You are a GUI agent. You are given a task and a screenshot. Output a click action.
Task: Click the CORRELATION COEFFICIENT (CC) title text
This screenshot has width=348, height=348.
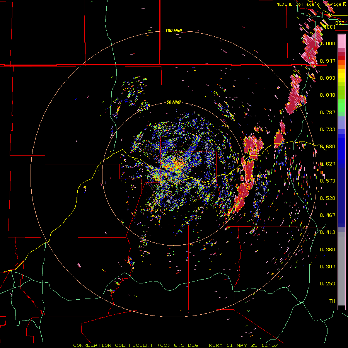tap(122, 345)
